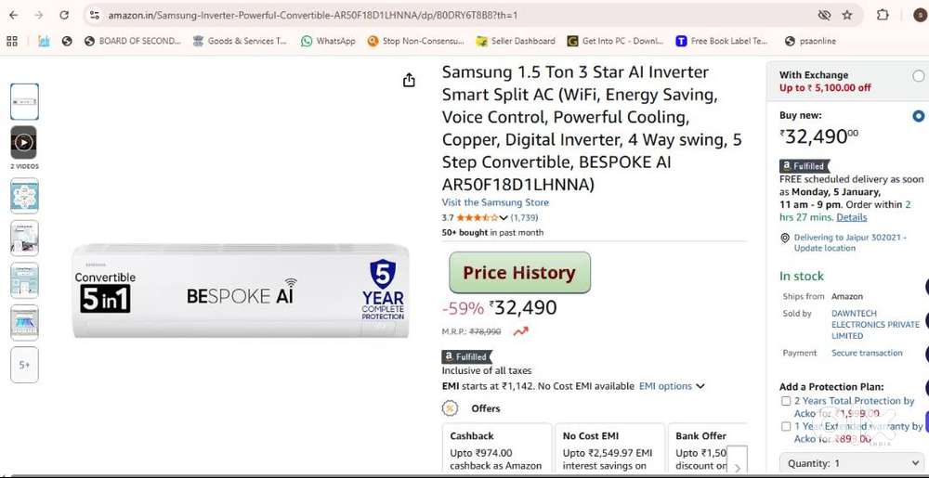Reload the Amazon product page
Image resolution: width=929 pixels, height=478 pixels.
[64, 15]
